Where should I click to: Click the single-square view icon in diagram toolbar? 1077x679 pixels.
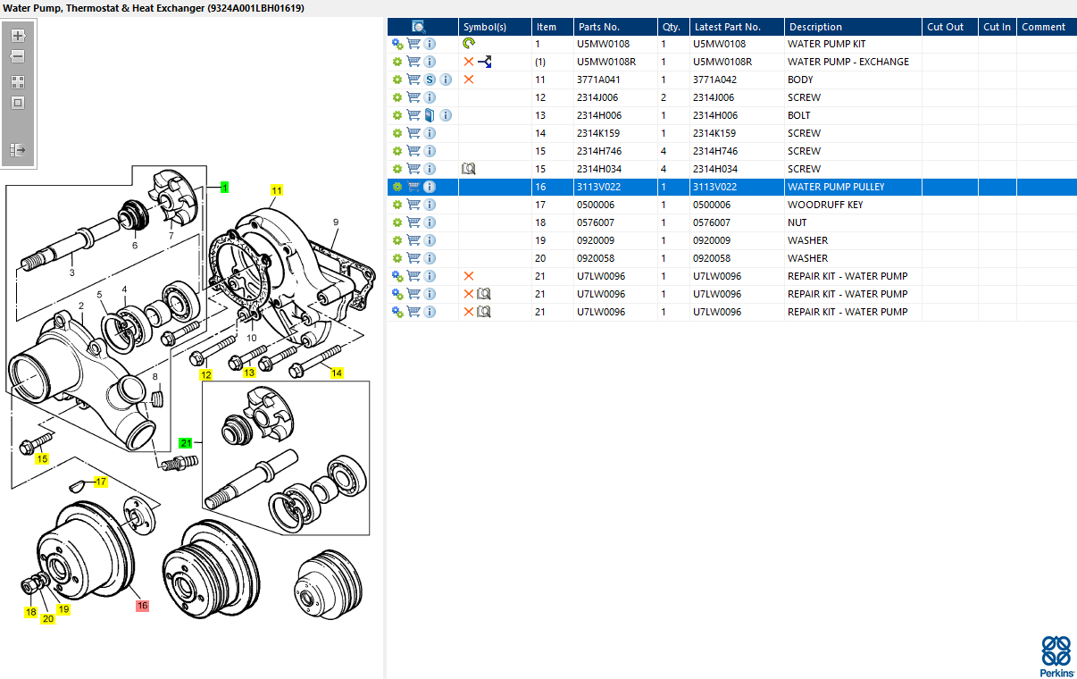point(17,103)
